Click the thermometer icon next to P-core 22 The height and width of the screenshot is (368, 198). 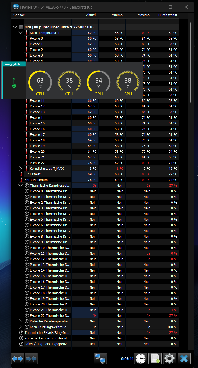point(27,163)
